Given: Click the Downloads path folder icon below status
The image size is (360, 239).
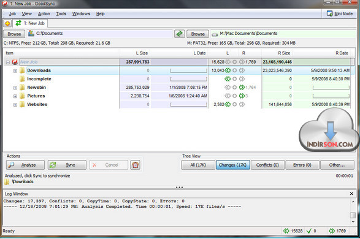Looking at the screenshot, I should coord(7,182).
